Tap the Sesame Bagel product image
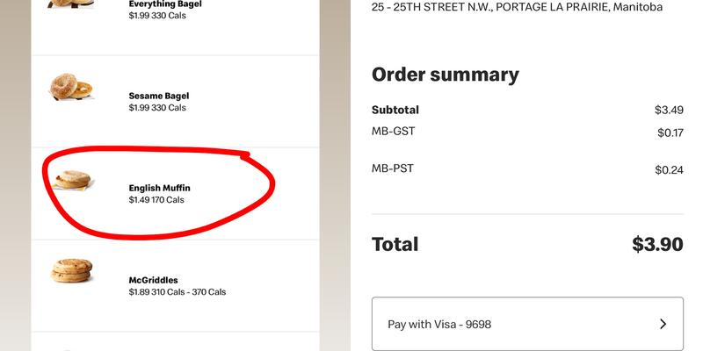Image resolution: width=703 pixels, height=351 pixels. (x=70, y=88)
